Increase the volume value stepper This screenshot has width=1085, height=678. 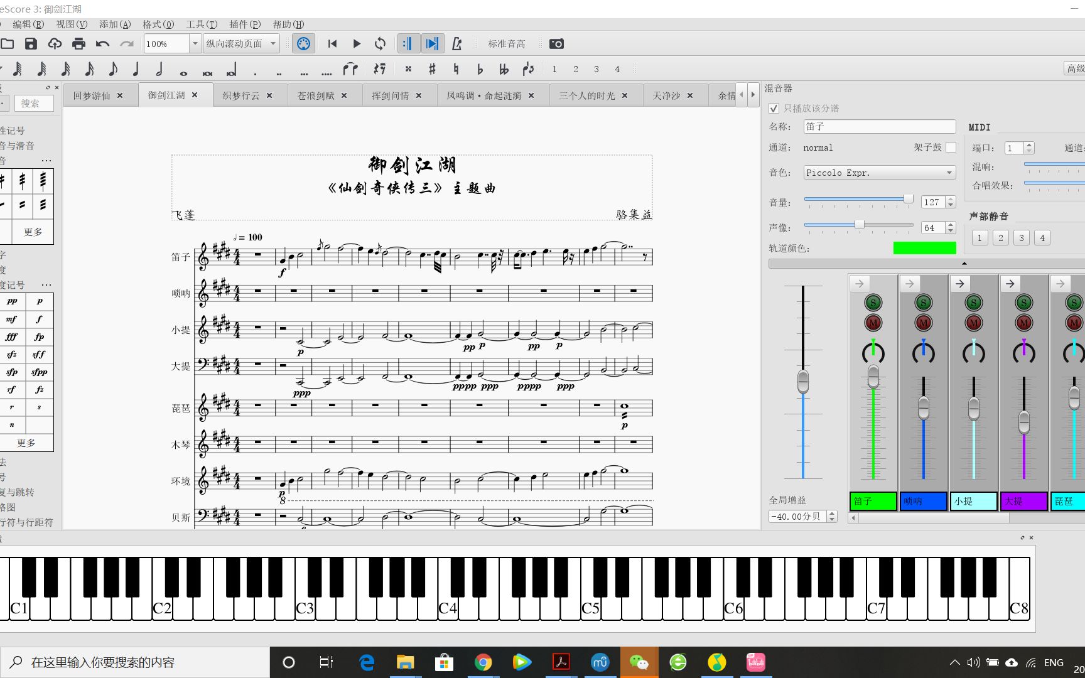951,199
